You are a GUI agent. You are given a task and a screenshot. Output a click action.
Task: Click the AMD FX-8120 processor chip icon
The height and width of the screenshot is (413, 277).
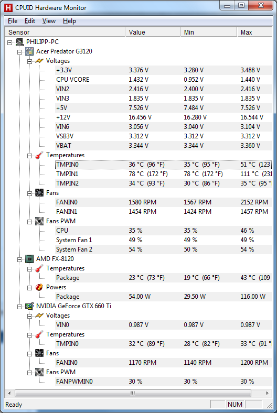pos(29,259)
